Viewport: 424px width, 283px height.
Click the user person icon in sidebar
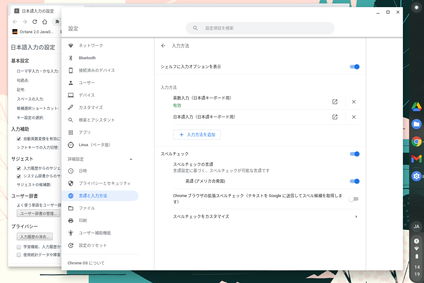71,83
